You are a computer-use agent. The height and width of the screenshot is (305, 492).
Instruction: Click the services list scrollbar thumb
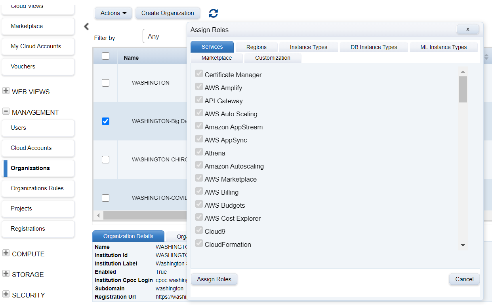[x=463, y=89]
